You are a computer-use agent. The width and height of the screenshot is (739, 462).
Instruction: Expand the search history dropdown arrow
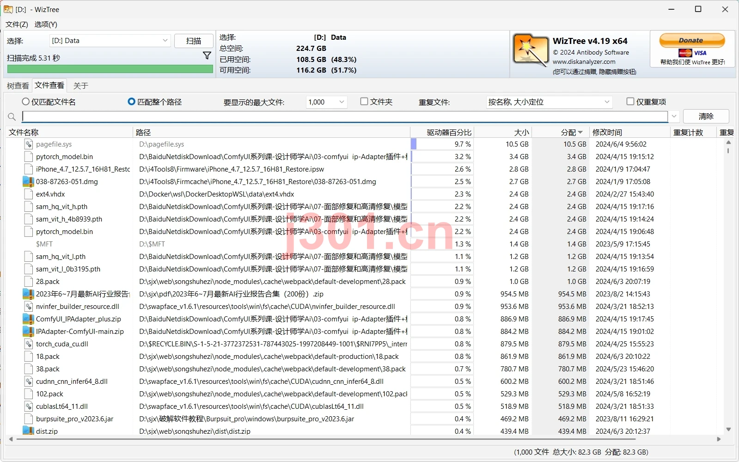(x=674, y=117)
